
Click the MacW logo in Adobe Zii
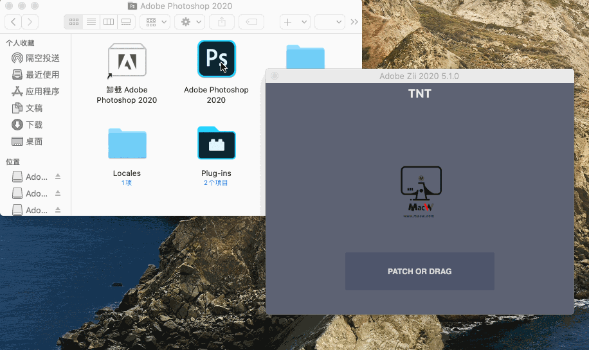click(x=421, y=191)
